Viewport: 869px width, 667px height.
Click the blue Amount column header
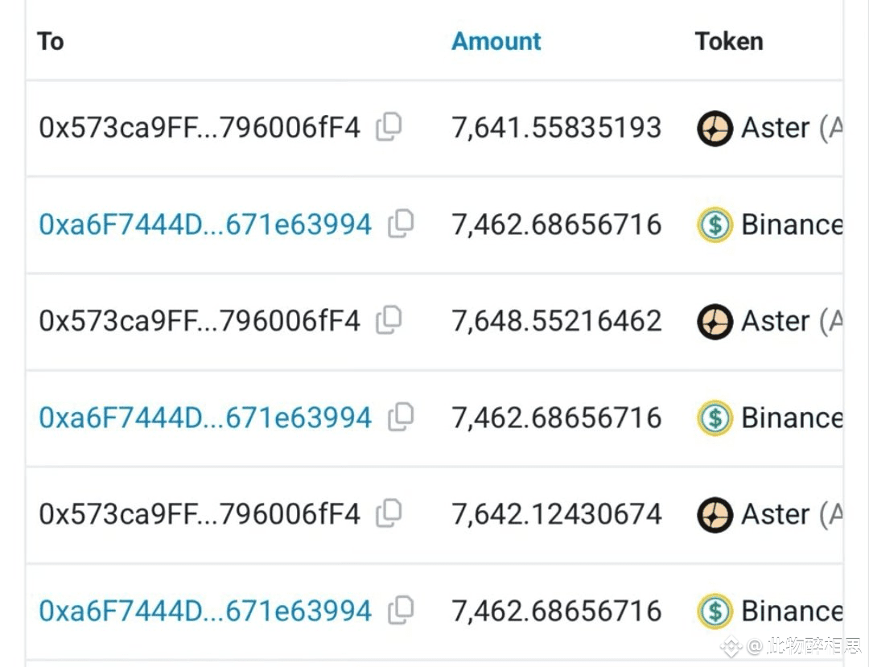(x=496, y=41)
